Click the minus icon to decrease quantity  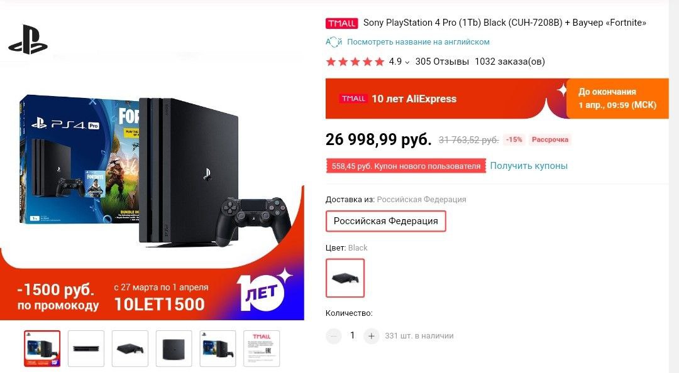(333, 336)
